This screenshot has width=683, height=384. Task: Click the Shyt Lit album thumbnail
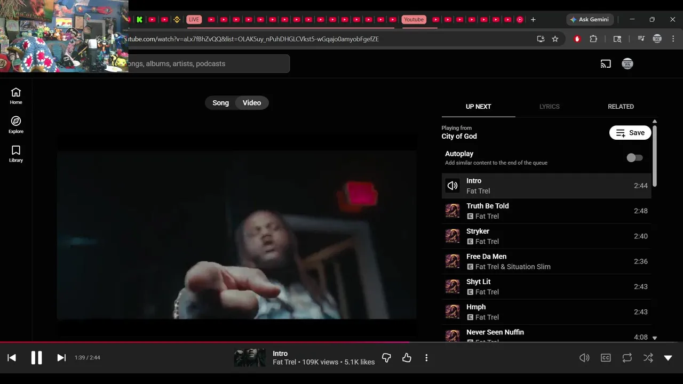(452, 286)
